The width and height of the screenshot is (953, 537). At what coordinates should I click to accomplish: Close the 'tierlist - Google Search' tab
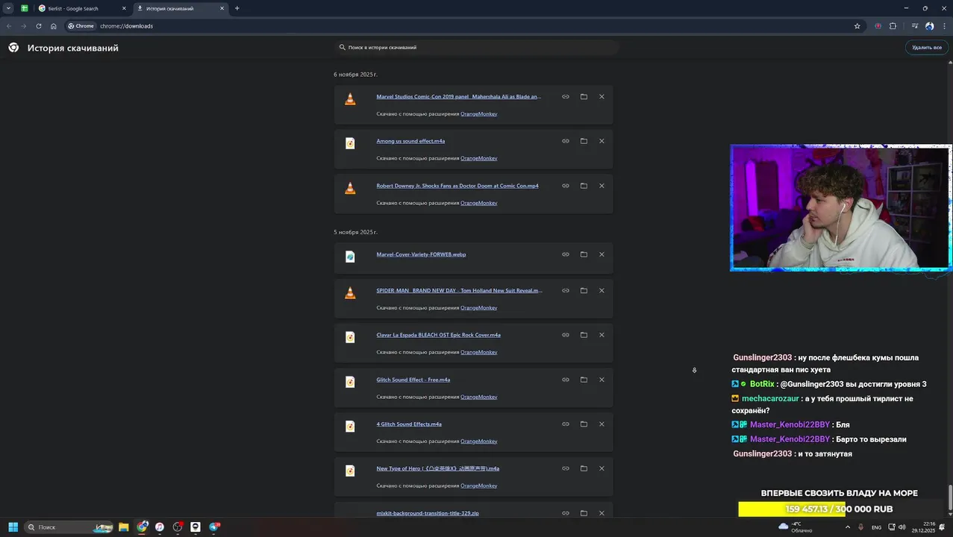pos(124,8)
